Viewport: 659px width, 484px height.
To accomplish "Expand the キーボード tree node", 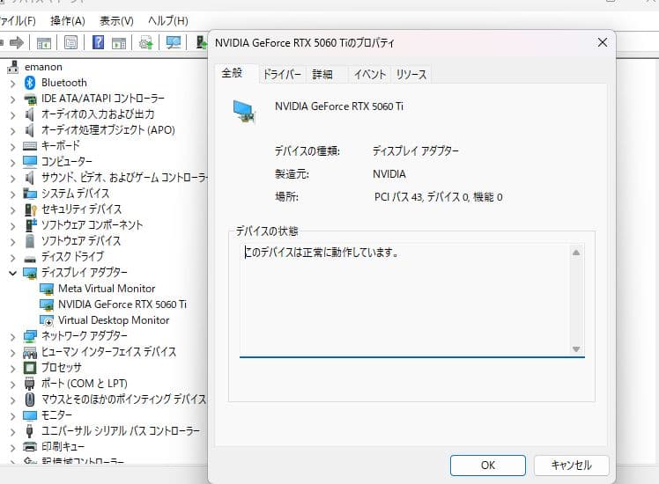I will click(12, 146).
